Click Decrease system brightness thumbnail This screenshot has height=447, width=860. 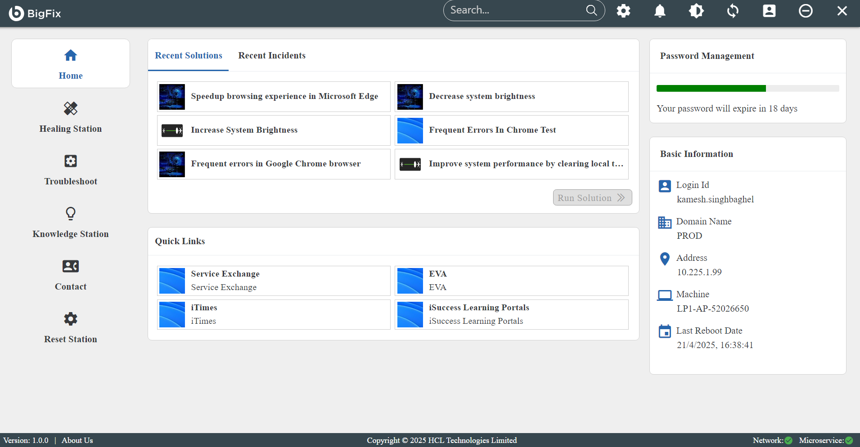[x=410, y=97]
